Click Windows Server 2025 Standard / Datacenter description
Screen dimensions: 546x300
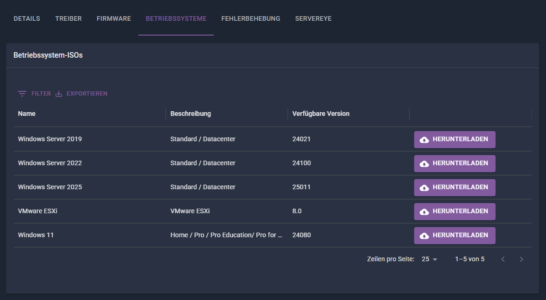click(203, 187)
